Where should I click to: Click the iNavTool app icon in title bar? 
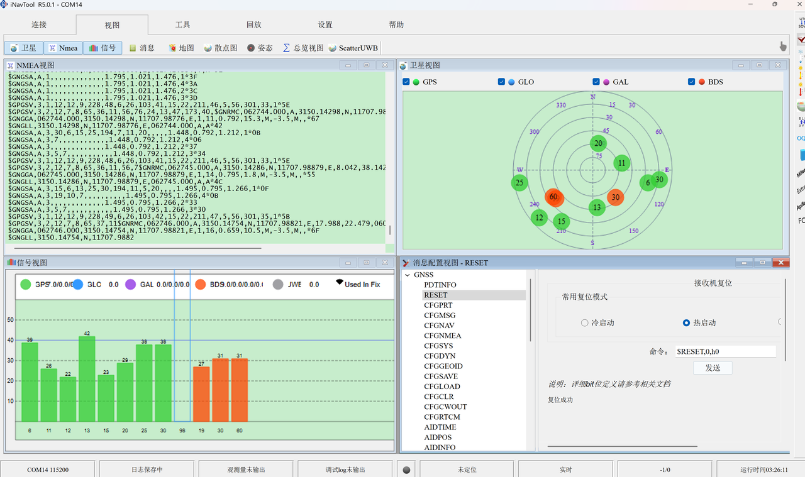pyautogui.click(x=4, y=4)
